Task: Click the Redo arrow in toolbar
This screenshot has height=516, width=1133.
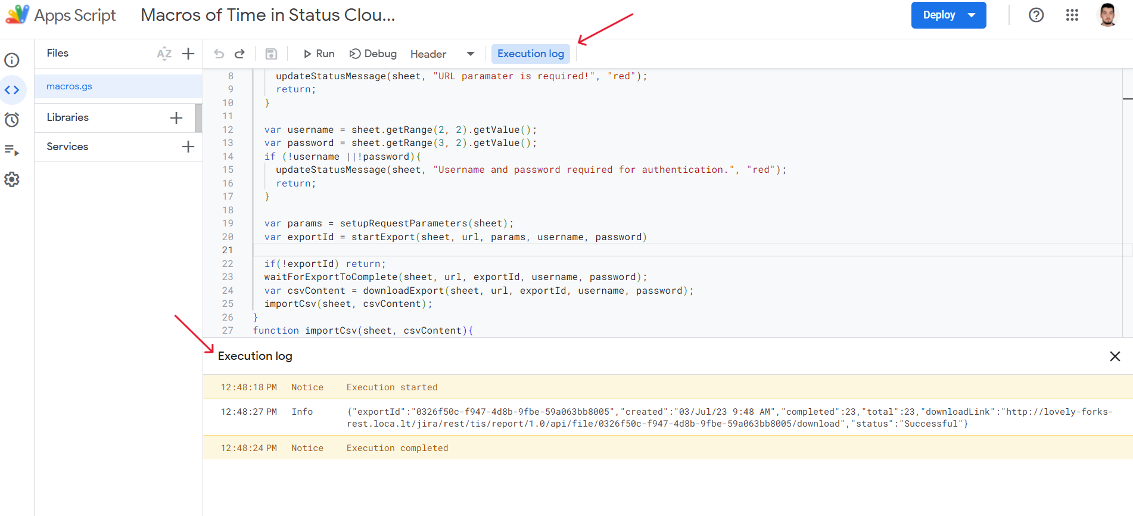Action: click(239, 54)
